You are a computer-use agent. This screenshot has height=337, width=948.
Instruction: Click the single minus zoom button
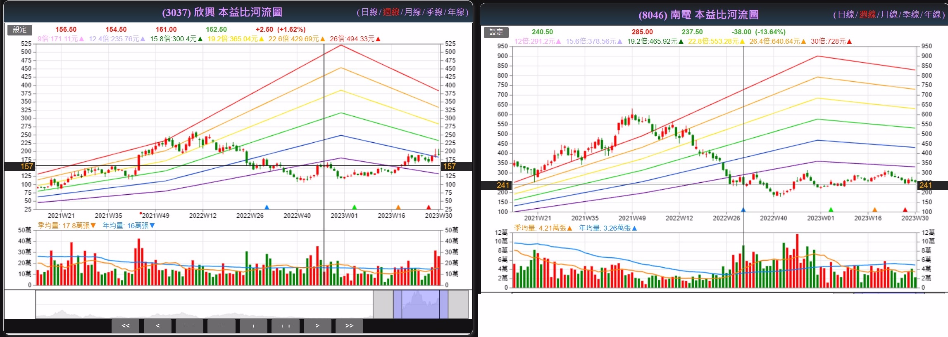222,326
